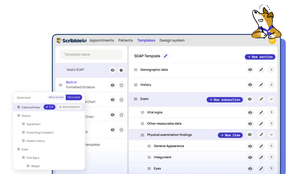Choose More detail level
This screenshot has width=300, height=174.
pyautogui.click(x=74, y=97)
